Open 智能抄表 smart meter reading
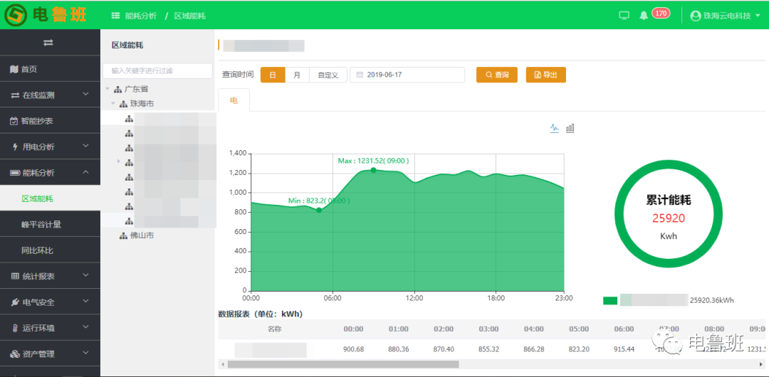This screenshot has width=769, height=377. (x=37, y=121)
